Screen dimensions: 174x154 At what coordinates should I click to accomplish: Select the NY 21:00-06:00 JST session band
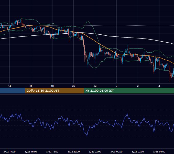pyautogui.click(x=129, y=91)
